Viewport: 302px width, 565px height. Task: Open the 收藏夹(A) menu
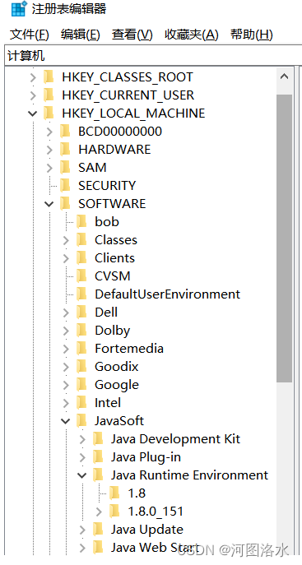[x=192, y=35]
